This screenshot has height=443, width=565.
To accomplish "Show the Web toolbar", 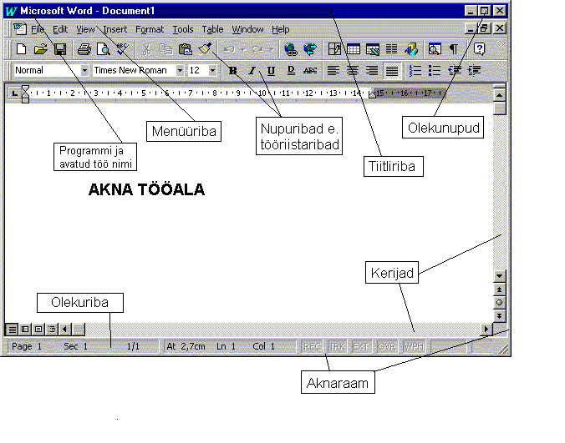I will pyautogui.click(x=310, y=49).
